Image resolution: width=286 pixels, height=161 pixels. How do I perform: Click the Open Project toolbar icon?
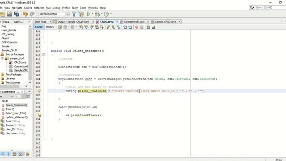click(x=9, y=14)
